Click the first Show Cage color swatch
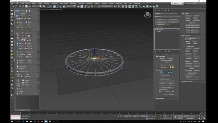Image resolution: width=218 pixels, height=123 pixels. (171, 67)
